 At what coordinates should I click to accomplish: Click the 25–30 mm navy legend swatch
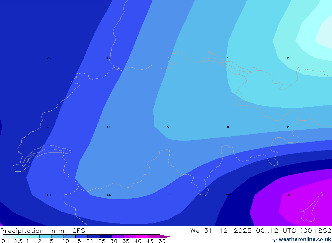tap(106, 236)
